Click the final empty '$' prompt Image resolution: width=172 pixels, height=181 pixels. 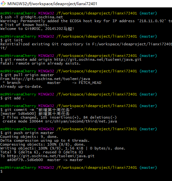tap(1, 172)
